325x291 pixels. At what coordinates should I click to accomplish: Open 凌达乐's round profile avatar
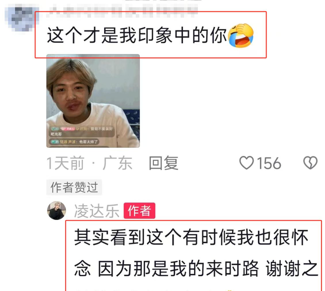56,211
